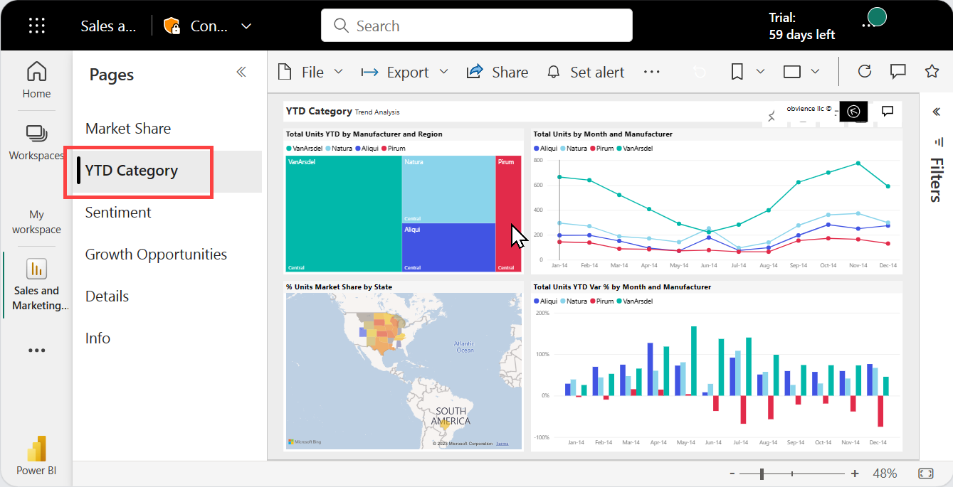Open the workspace breadcrumb dropdown
Screen dimensions: 953x487
246,25
